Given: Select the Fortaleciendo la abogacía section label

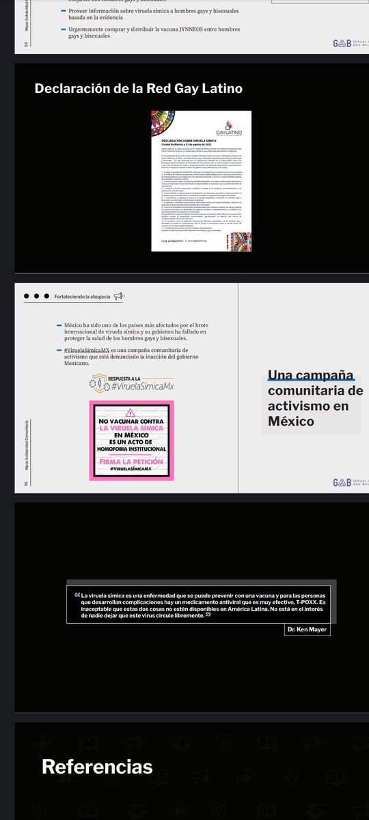Looking at the screenshot, I should point(83,297).
